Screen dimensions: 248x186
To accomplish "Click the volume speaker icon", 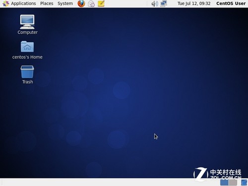I will pyautogui.click(x=154, y=3).
